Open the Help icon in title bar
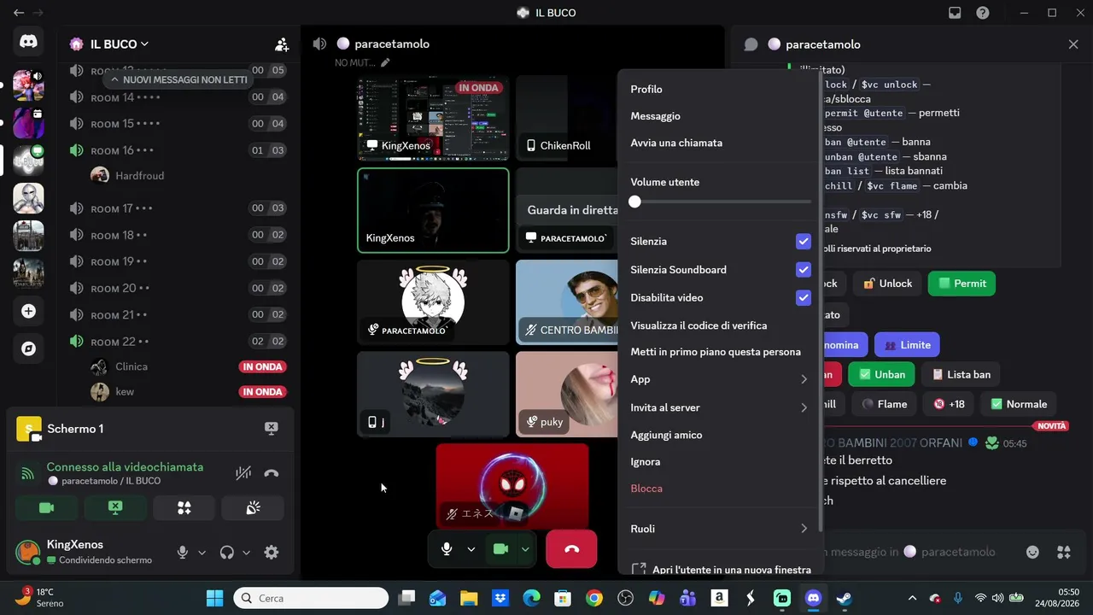Image resolution: width=1093 pixels, height=615 pixels. click(983, 13)
